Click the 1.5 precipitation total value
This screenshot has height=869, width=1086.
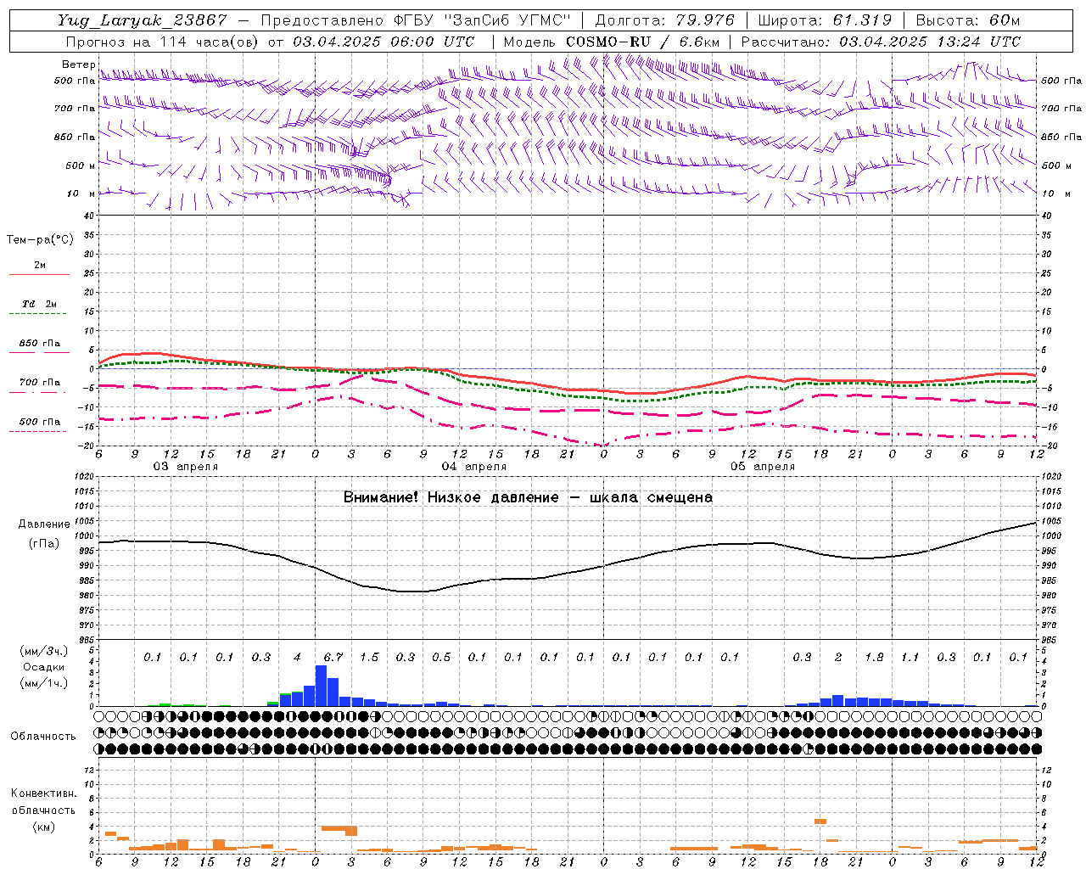(x=369, y=657)
